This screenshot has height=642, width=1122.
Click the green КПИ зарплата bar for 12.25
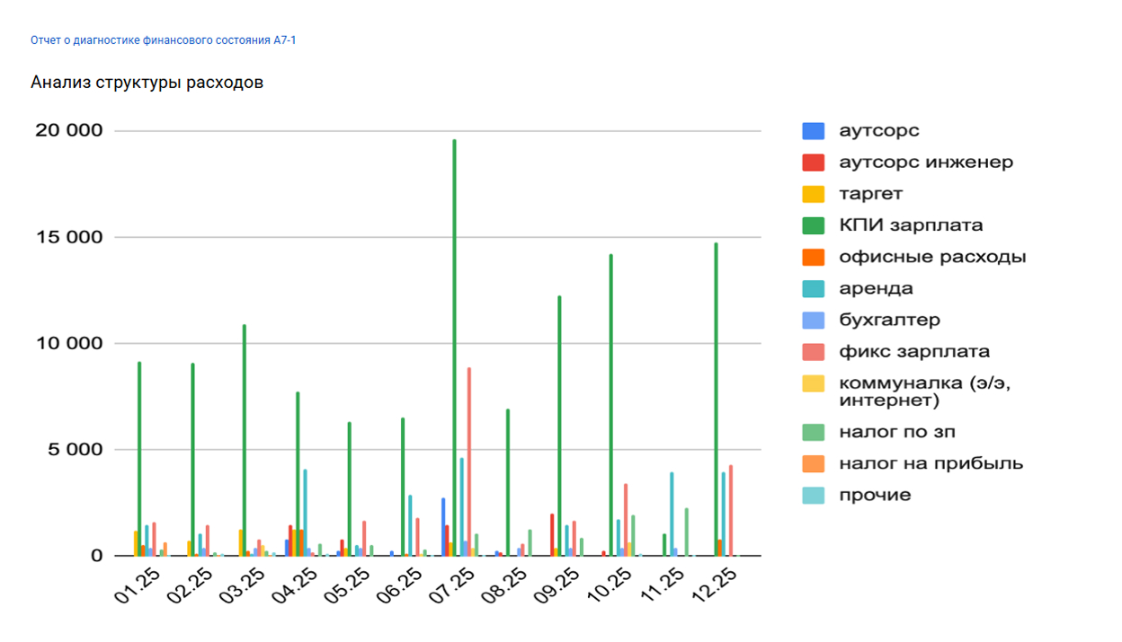point(717,400)
